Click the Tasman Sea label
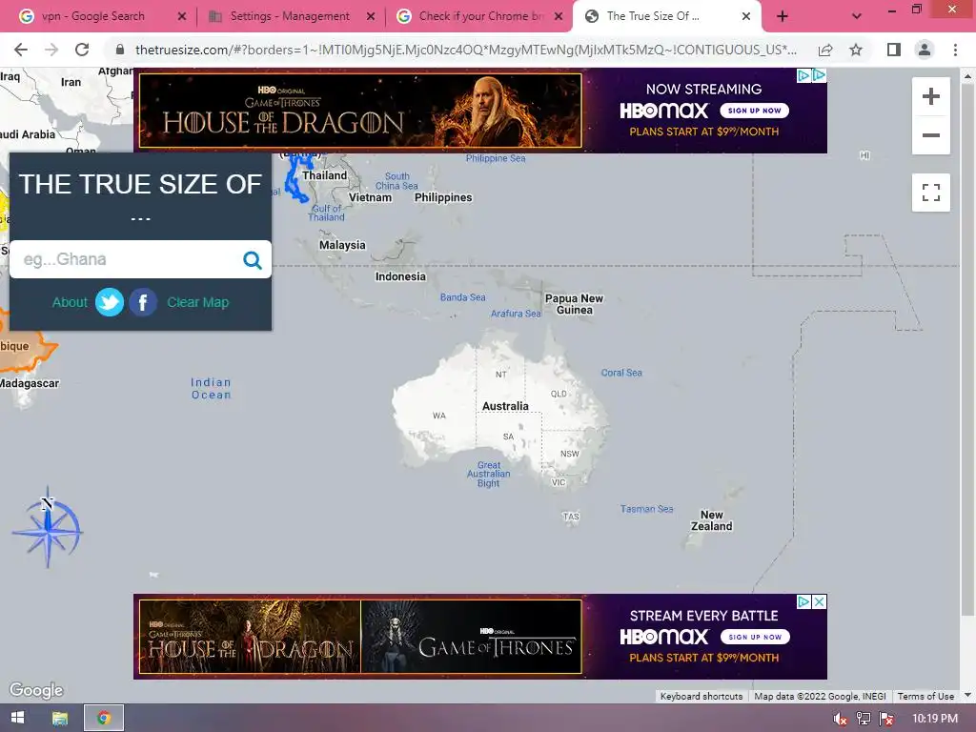The width and height of the screenshot is (976, 732). 647,509
